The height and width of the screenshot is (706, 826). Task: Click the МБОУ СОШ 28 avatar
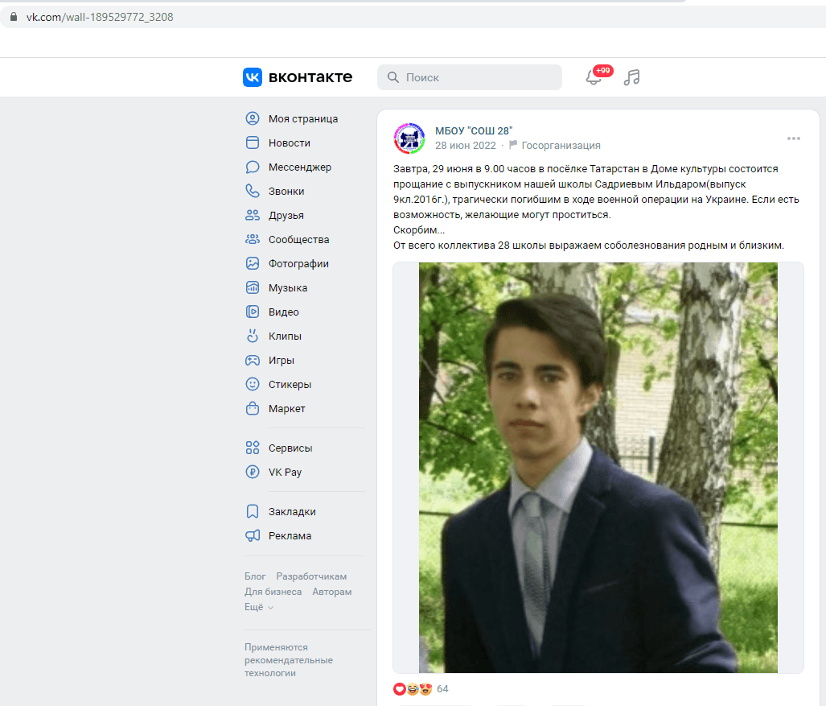click(409, 138)
